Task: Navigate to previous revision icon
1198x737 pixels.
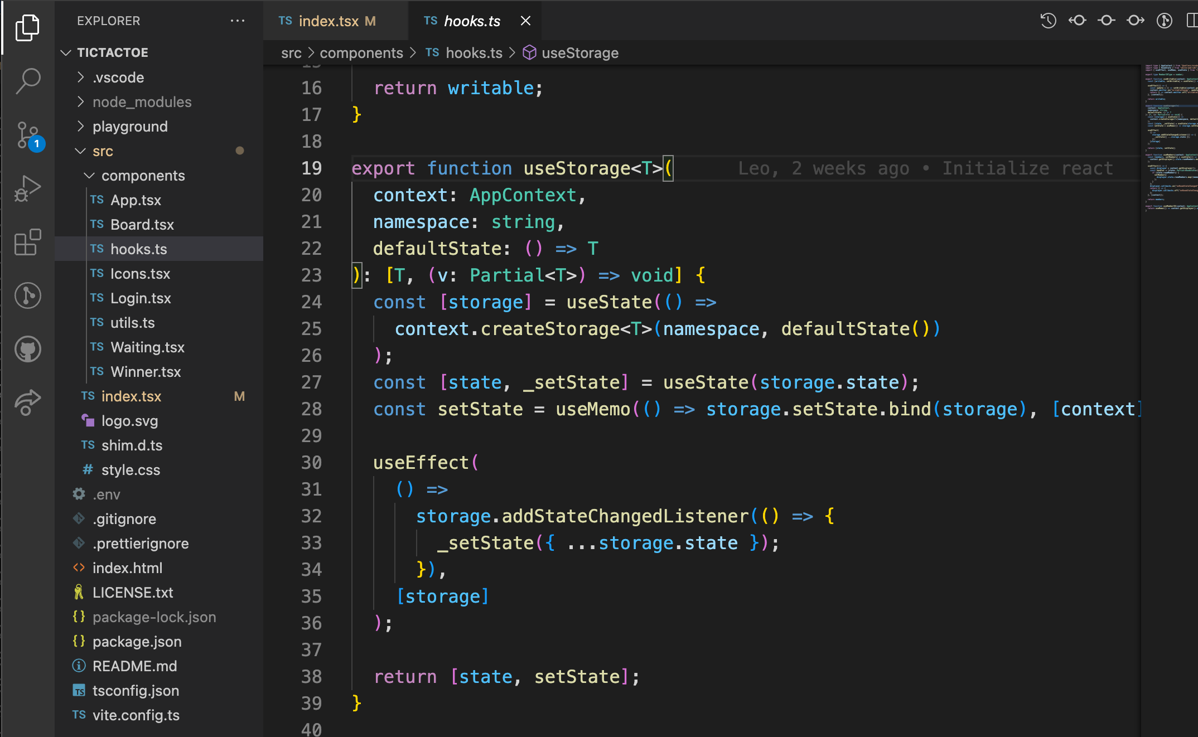Action: tap(1078, 21)
